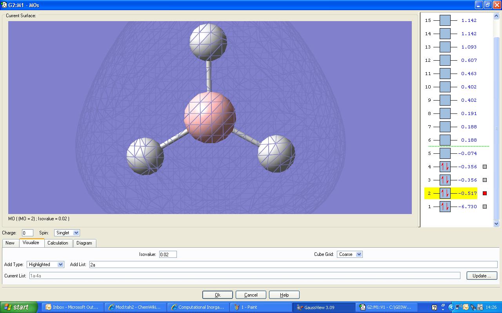502x313 pixels.
Task: Click the Isovalue input field
Action: click(x=168, y=254)
